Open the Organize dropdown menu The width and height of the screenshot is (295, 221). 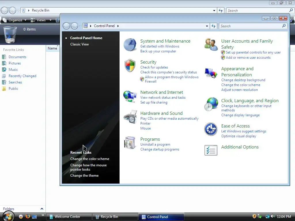[x=15, y=20]
